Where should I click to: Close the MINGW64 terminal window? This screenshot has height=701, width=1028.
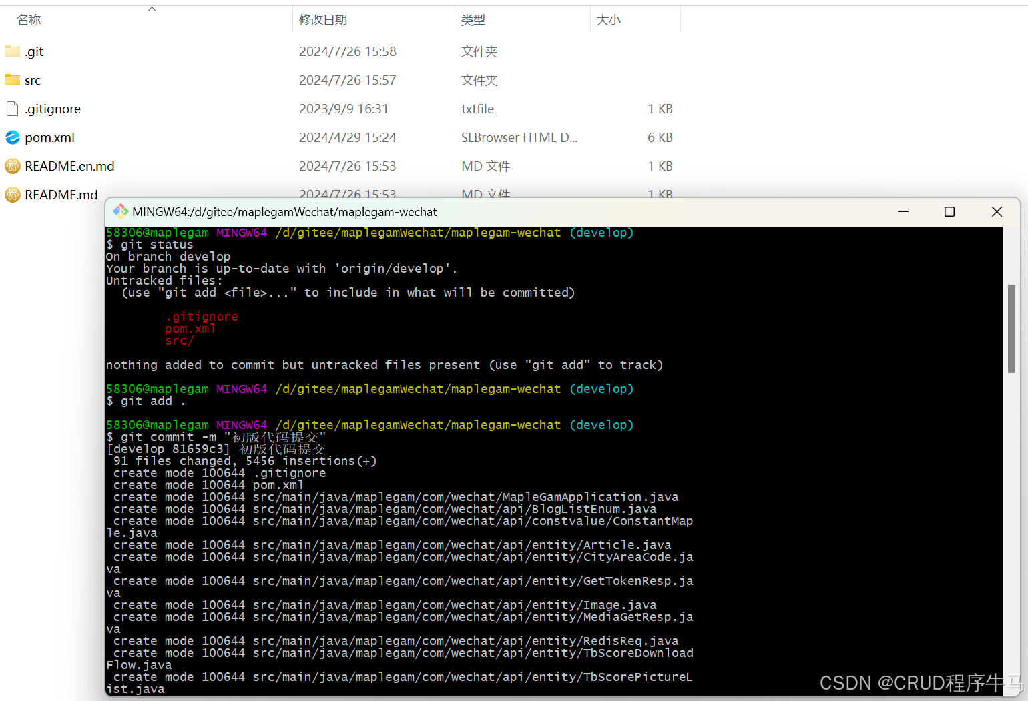997,212
